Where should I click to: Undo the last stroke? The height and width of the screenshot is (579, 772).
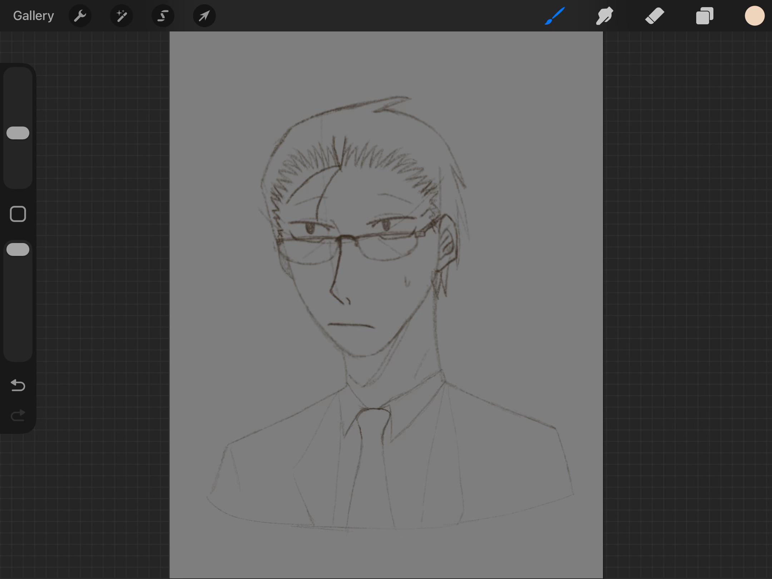tap(18, 385)
